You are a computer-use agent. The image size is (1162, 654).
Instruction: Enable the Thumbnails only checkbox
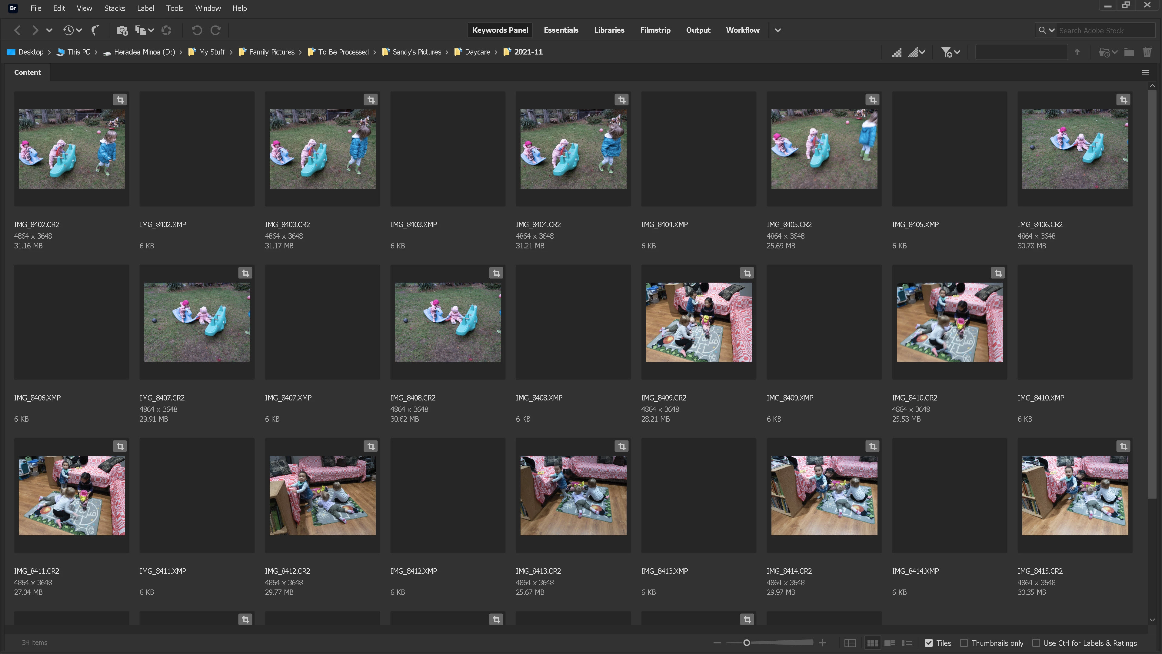[964, 643]
